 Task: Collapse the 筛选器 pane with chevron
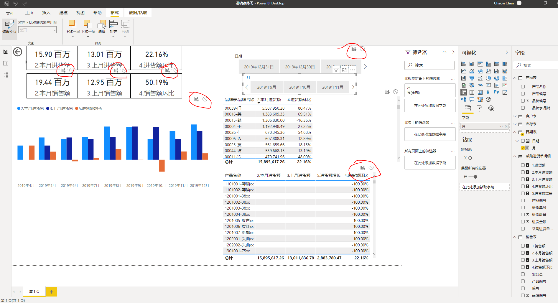pos(453,52)
